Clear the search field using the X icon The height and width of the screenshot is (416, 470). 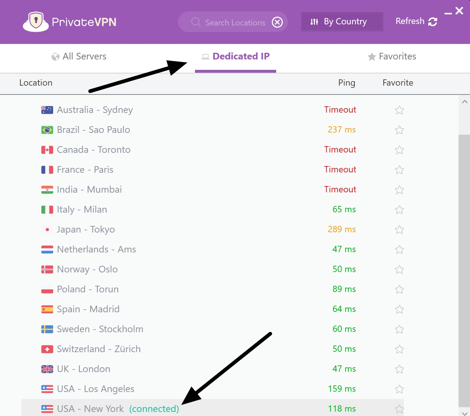277,22
